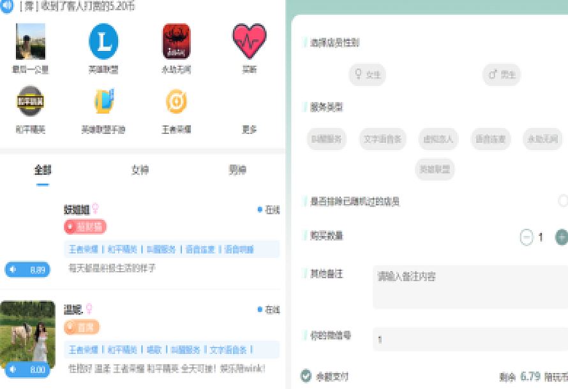Decrease purchase quantity with minus stepper
This screenshot has width=568, height=389.
(x=527, y=237)
